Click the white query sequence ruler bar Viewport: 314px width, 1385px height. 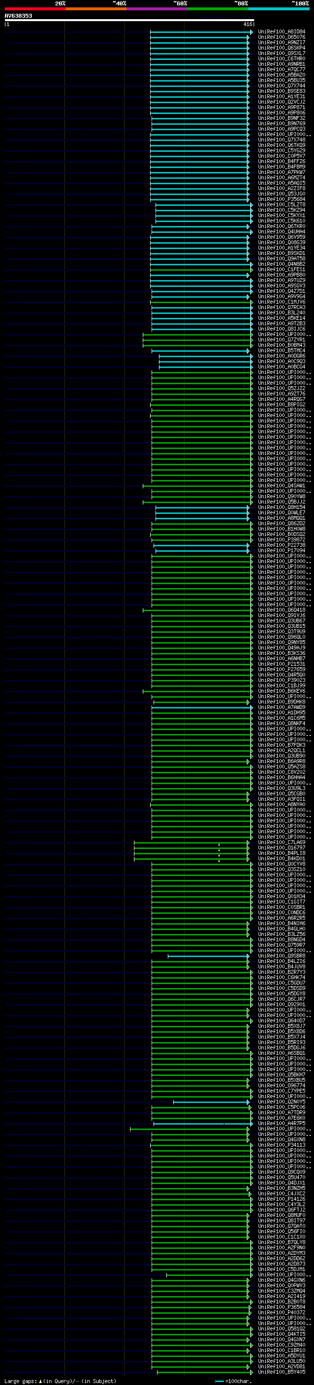point(130,21)
